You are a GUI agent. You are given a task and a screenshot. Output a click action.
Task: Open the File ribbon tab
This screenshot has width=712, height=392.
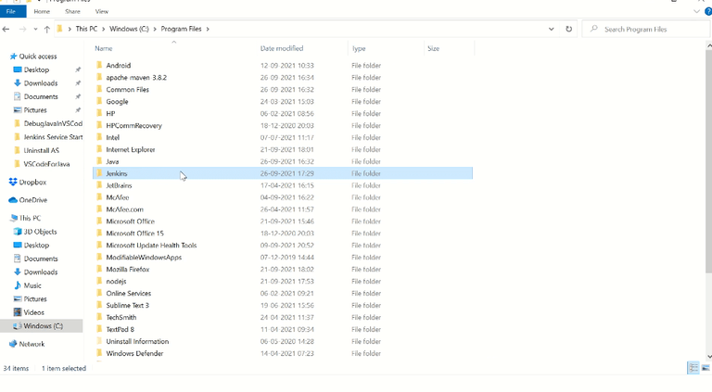tap(11, 11)
